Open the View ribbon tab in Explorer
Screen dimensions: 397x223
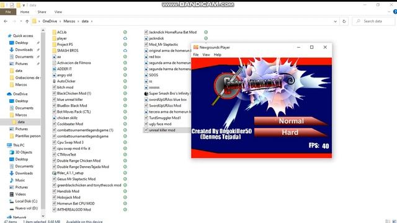point(58,12)
